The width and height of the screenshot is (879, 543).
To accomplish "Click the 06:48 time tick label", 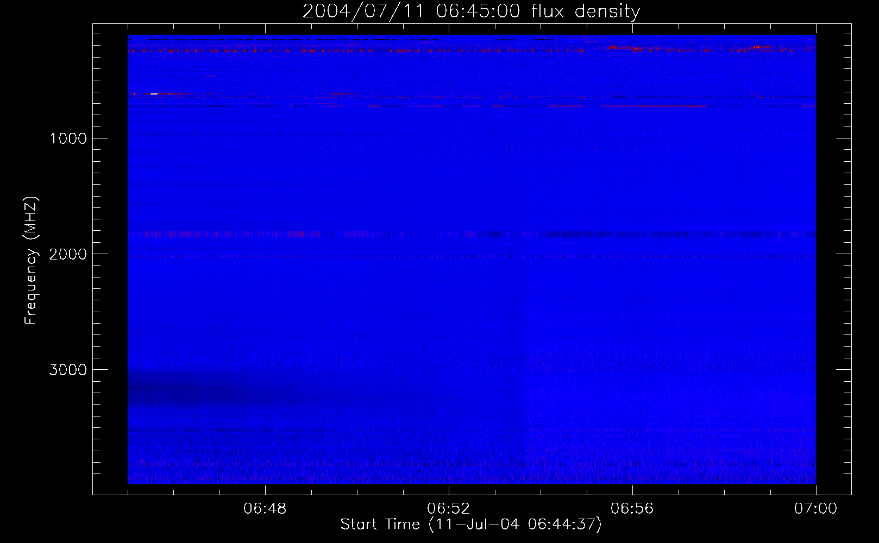I will pos(265,509).
